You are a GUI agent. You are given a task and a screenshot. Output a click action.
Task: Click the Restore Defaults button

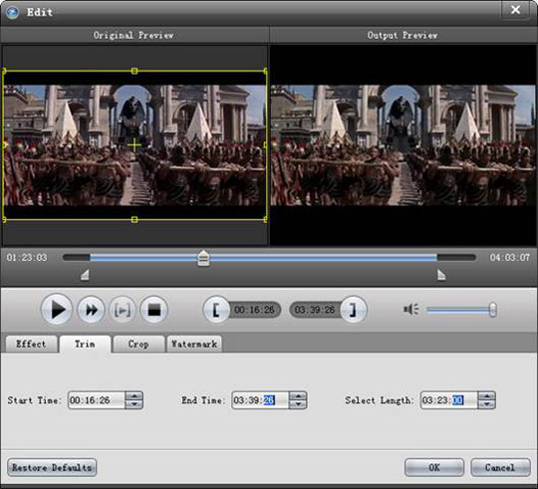click(x=52, y=467)
